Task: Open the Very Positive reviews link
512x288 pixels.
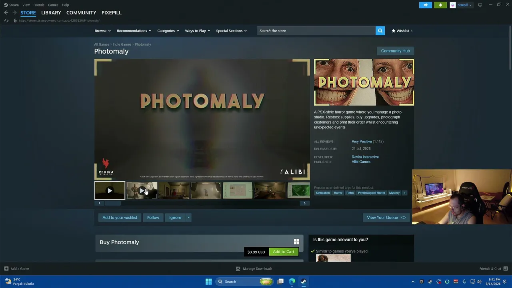Action: point(362,142)
